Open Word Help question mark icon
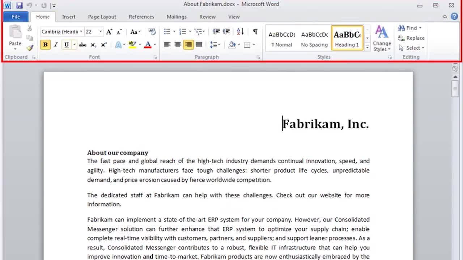463x260 pixels. pyautogui.click(x=454, y=17)
